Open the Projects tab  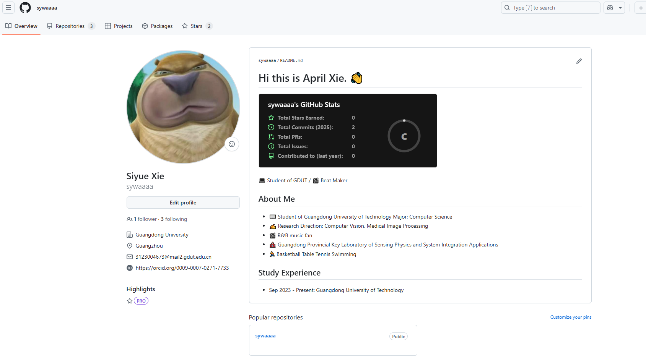pyautogui.click(x=119, y=26)
